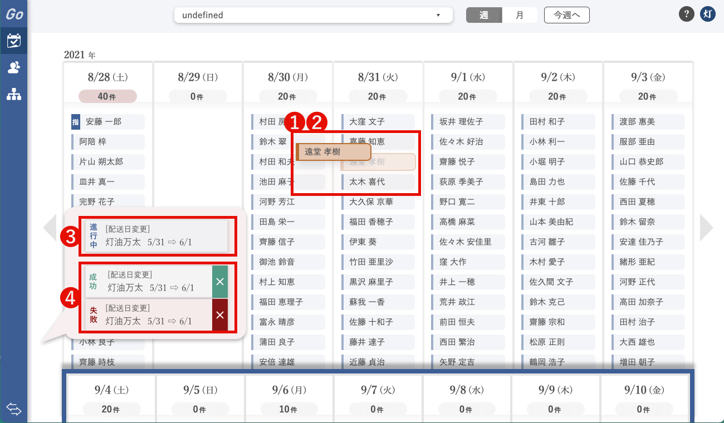Open the 進行中 配送日変更 notification
The height and width of the screenshot is (423, 724).
156,237
